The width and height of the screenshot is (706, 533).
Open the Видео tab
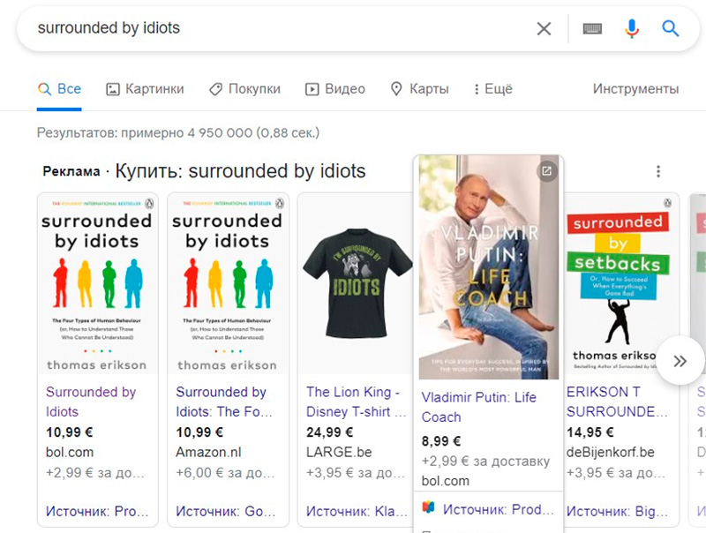[334, 89]
